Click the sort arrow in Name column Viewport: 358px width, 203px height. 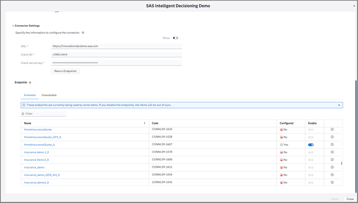coord(144,123)
